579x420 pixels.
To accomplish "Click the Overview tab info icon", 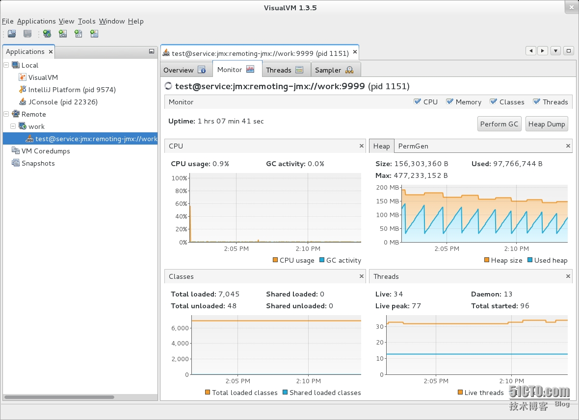I will pos(202,70).
